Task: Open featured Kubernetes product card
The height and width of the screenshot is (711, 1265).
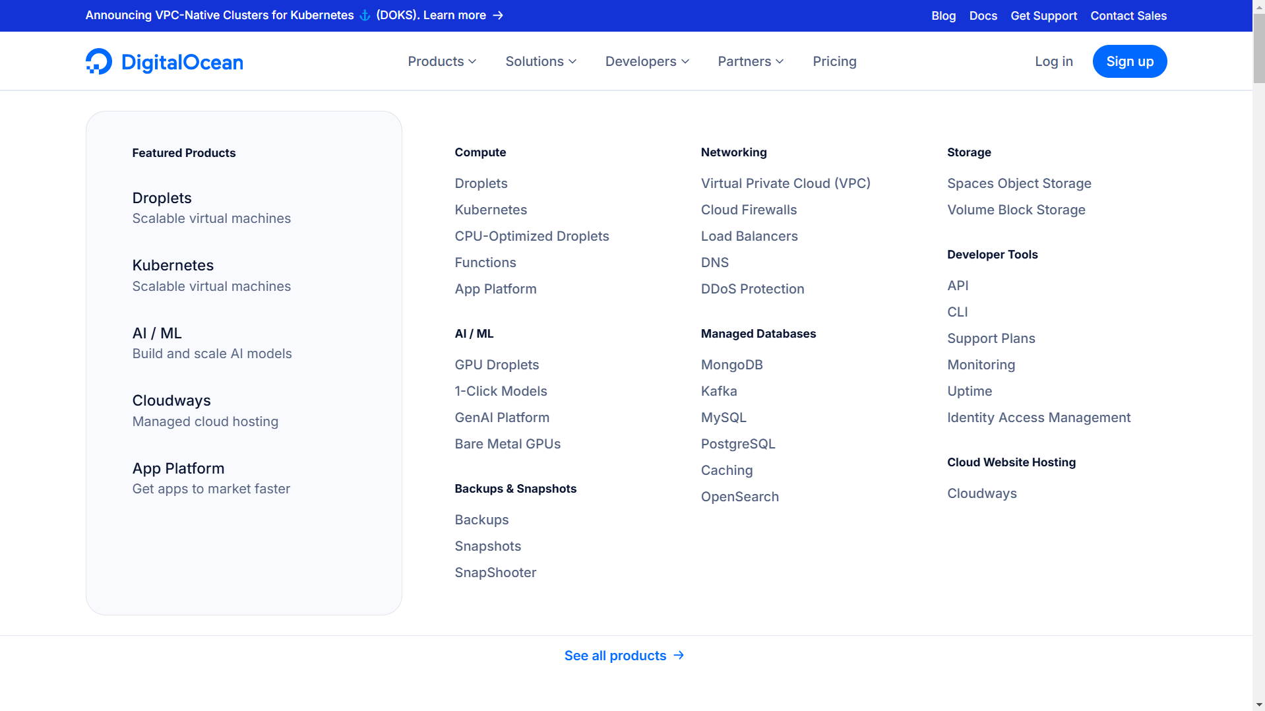Action: click(x=211, y=275)
